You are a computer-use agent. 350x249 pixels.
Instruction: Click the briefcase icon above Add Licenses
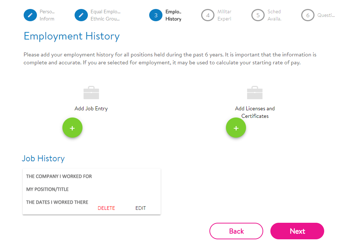[255, 93]
